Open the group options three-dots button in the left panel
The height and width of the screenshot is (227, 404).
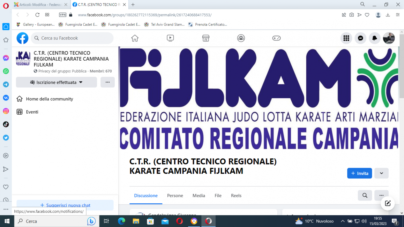108,82
